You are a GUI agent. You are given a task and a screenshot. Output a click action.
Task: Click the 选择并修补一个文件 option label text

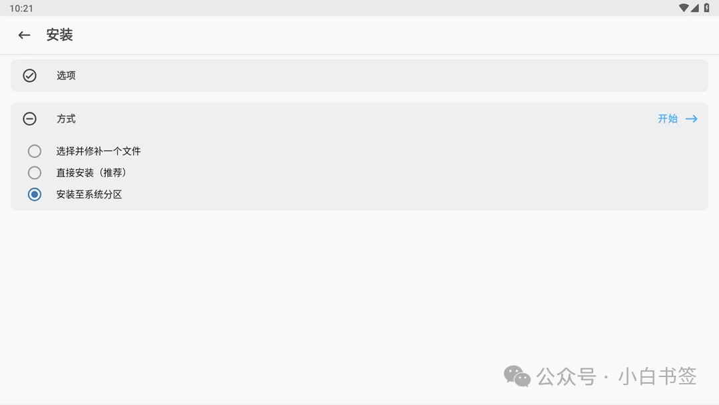99,151
